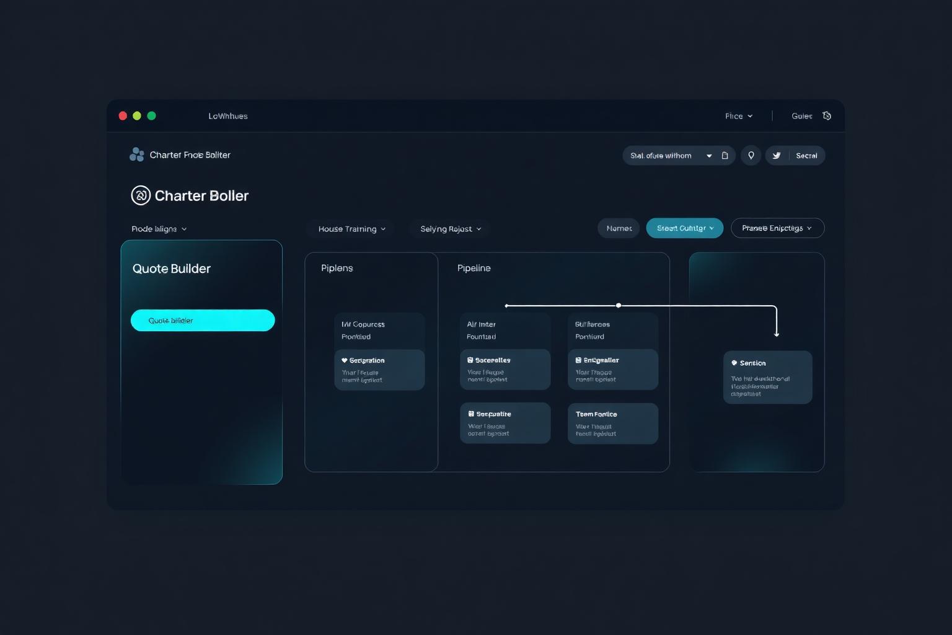Click the Twitter bird icon
The height and width of the screenshot is (635, 952).
coord(777,156)
